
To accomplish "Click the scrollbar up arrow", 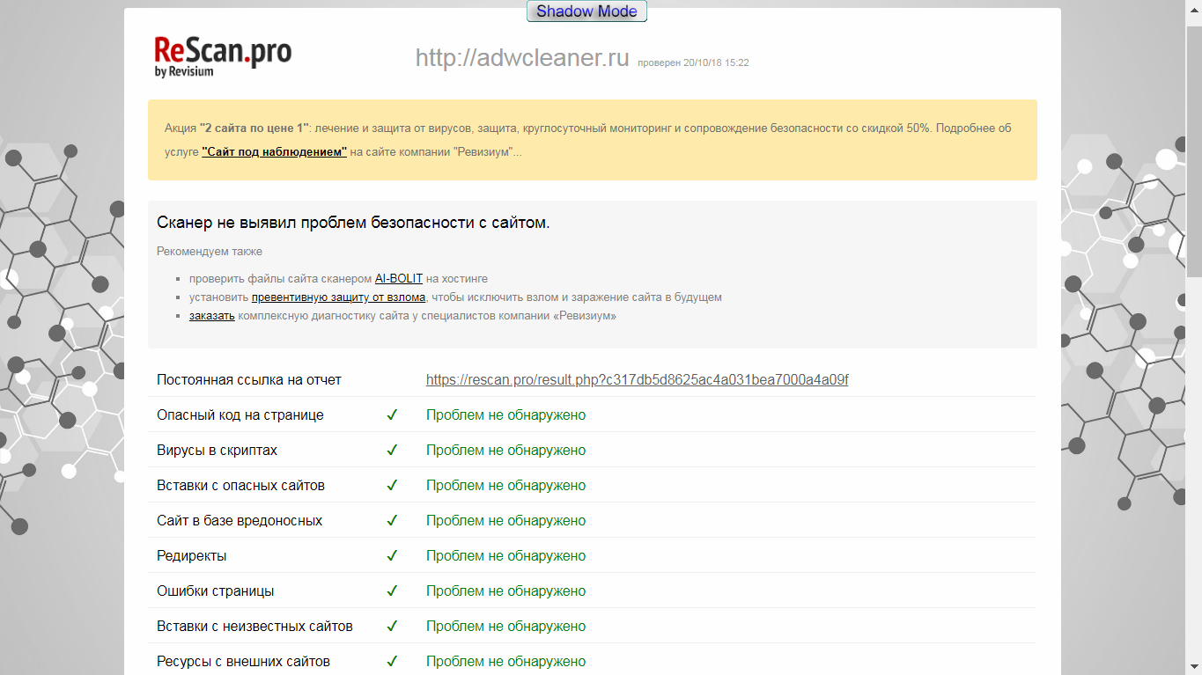I will [x=1194, y=7].
